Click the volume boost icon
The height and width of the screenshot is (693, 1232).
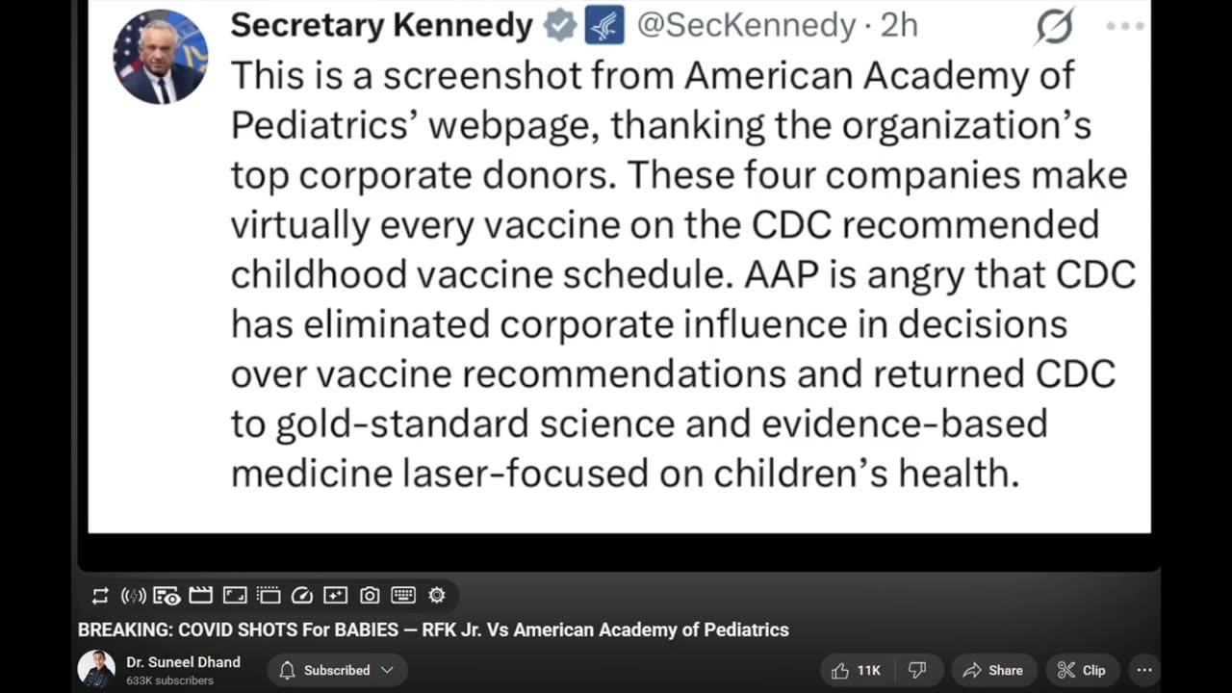point(133,596)
